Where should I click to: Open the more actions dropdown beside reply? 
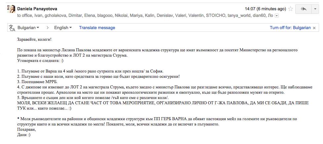[x=315, y=9]
